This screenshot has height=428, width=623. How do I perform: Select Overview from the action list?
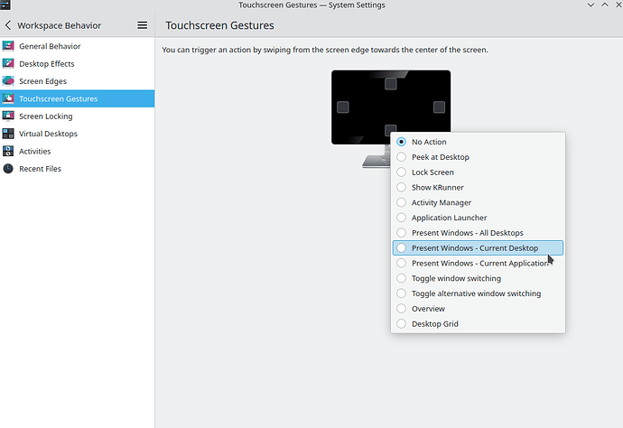click(x=428, y=309)
